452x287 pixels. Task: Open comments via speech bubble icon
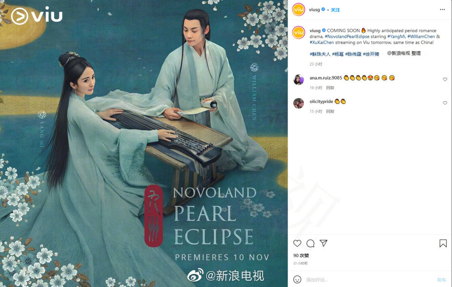click(x=311, y=244)
